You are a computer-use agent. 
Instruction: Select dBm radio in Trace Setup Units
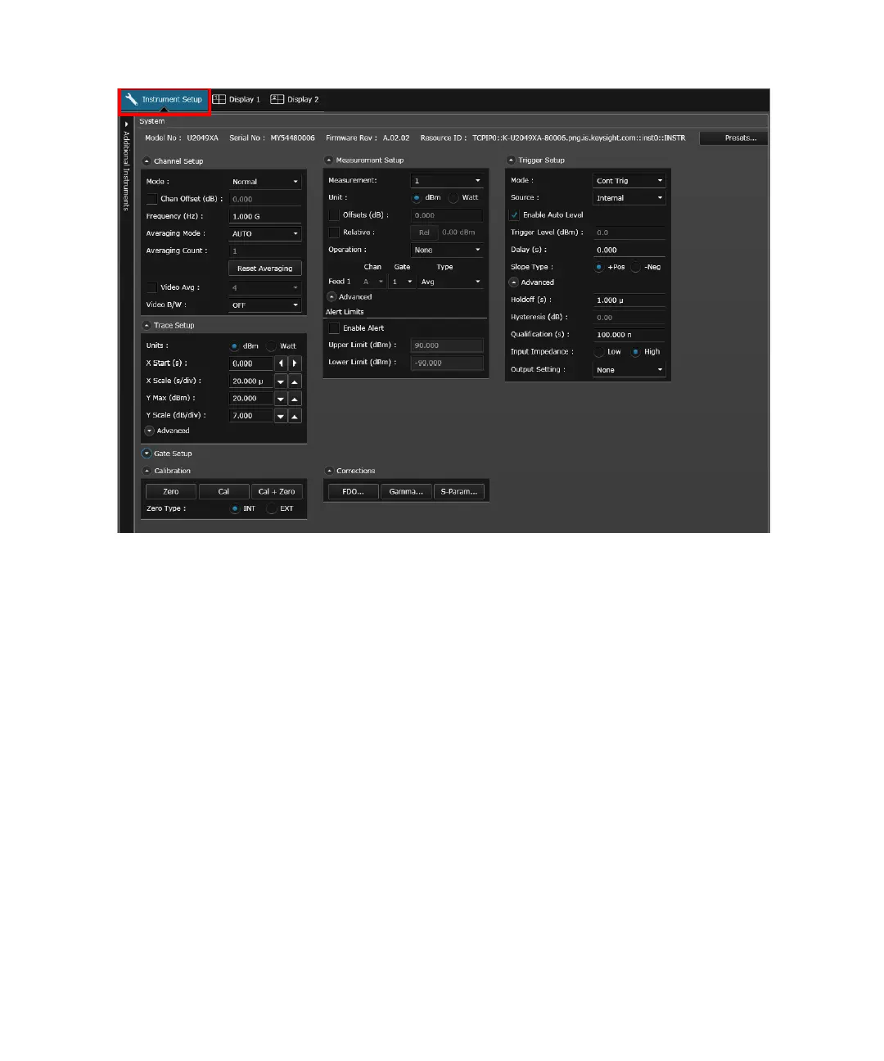(x=234, y=346)
